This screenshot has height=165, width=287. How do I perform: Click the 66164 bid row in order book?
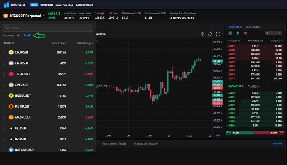[x=255, y=125]
